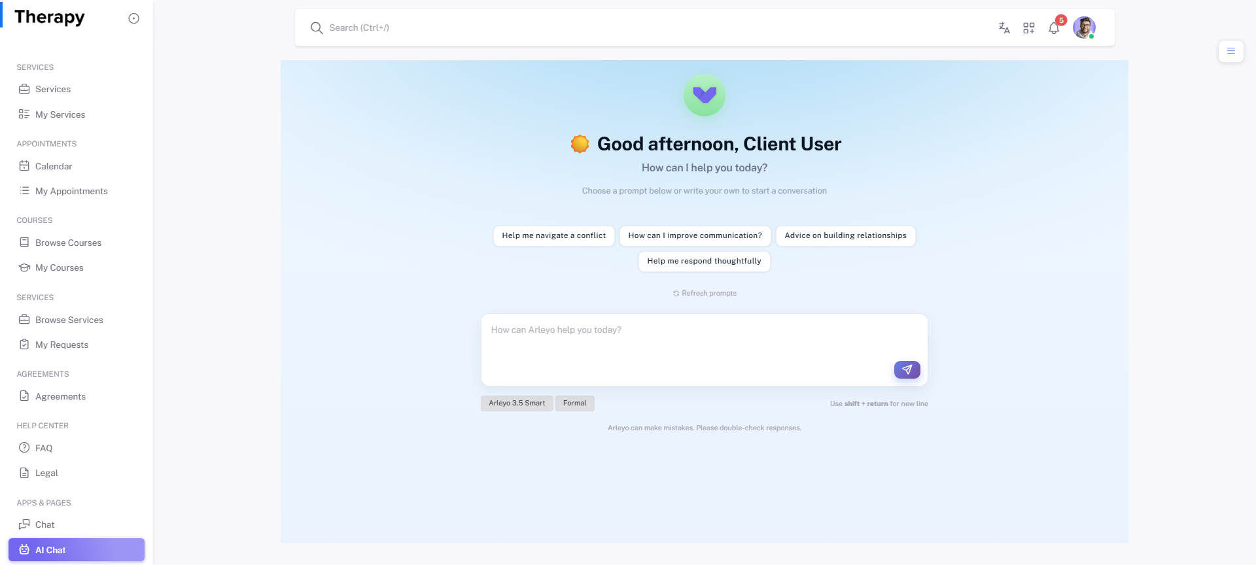Click the Arleyo heart logo avatar
Viewport: 1256px width, 565px height.
pyautogui.click(x=705, y=95)
